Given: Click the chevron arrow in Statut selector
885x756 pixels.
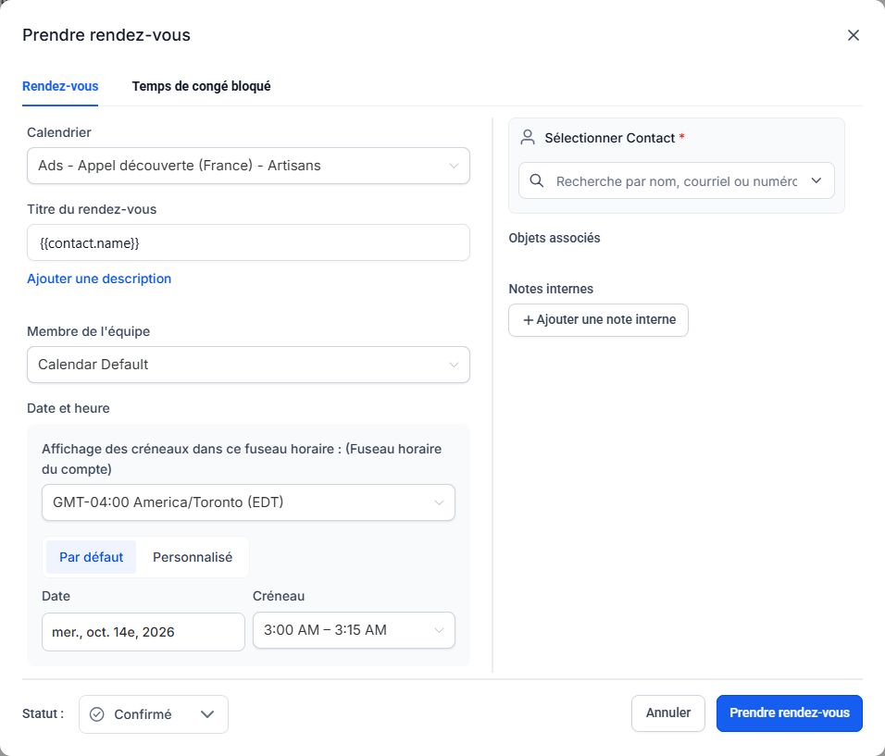Looking at the screenshot, I should coord(207,714).
